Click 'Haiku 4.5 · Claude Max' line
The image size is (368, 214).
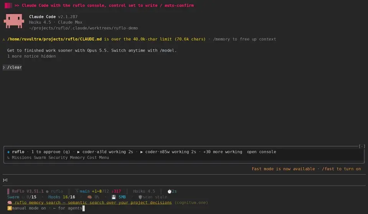pos(56,22)
